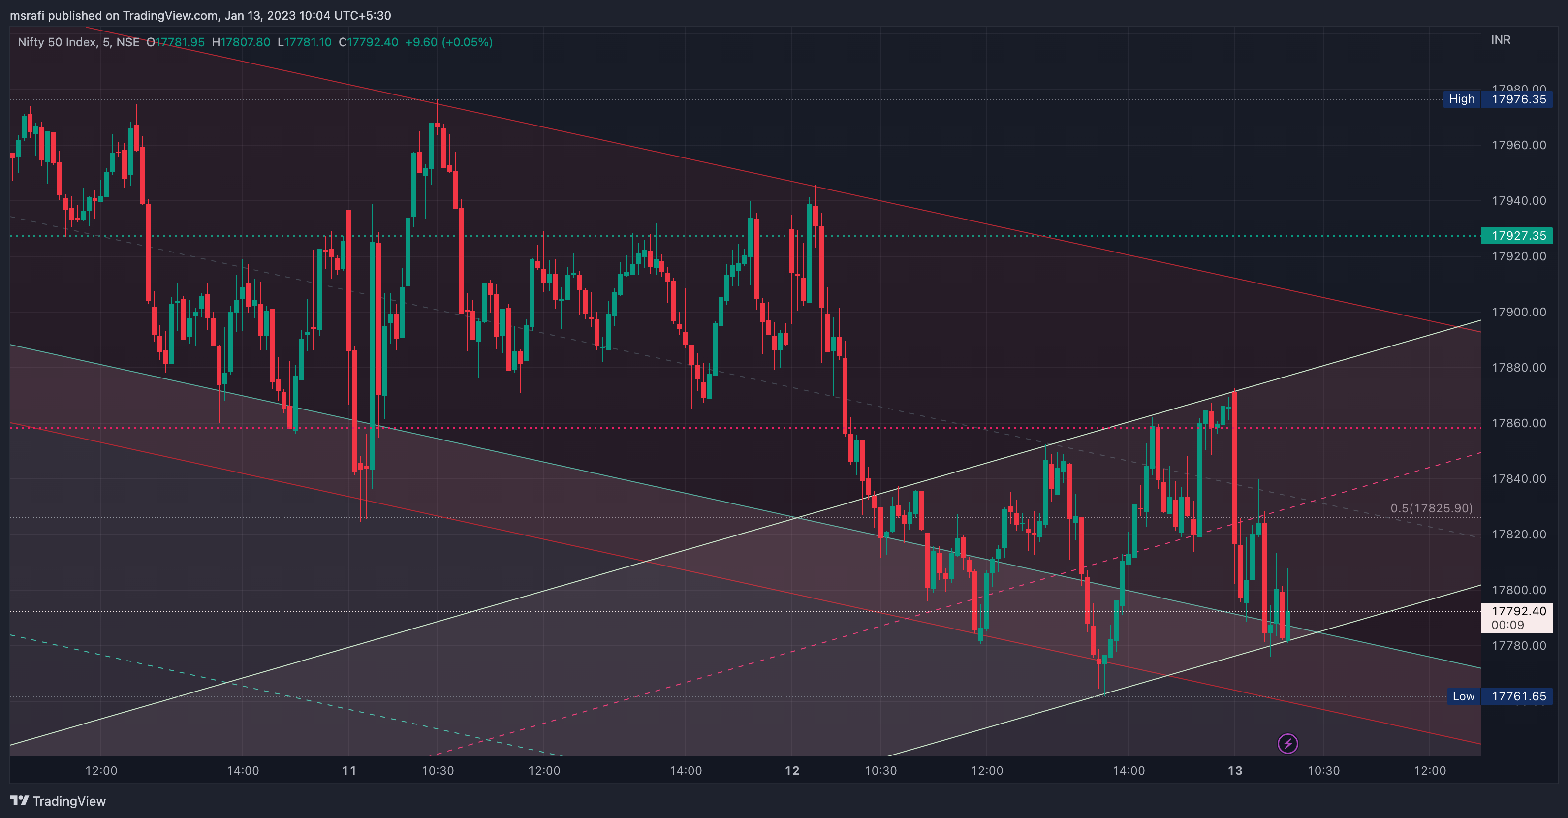
Task: Click the date 12 on time axis
Action: pos(792,771)
